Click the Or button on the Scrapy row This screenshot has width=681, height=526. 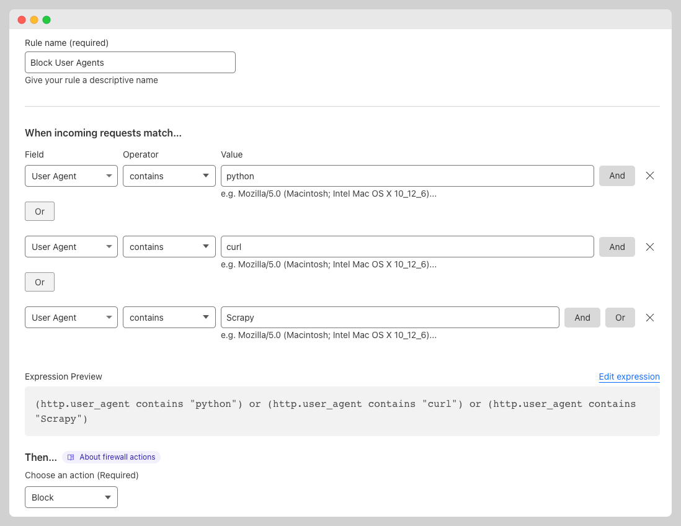(620, 317)
